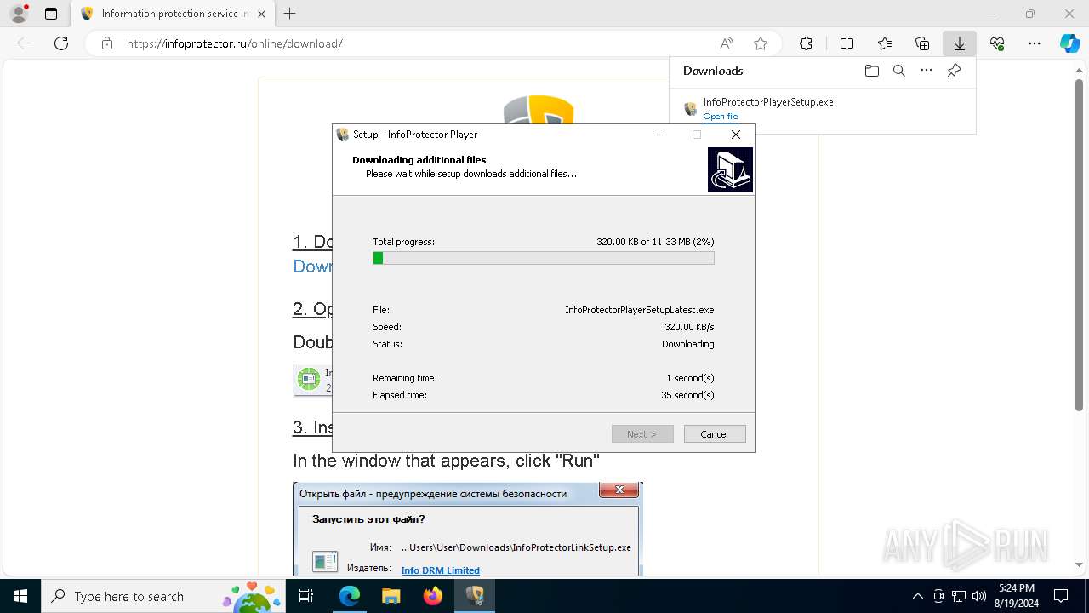Click the 320.00 KB/s speed value
1089x613 pixels.
click(689, 327)
